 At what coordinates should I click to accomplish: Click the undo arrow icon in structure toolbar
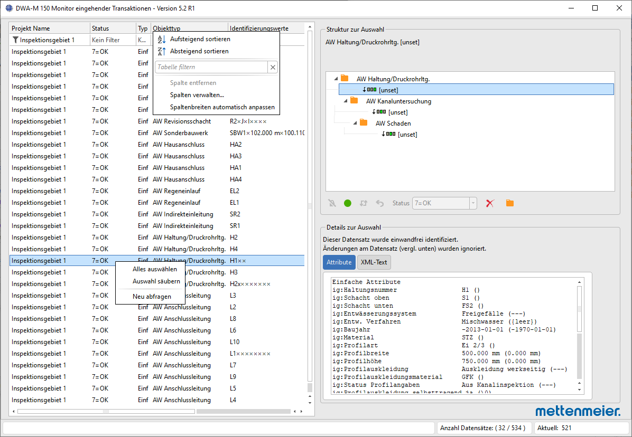click(380, 203)
